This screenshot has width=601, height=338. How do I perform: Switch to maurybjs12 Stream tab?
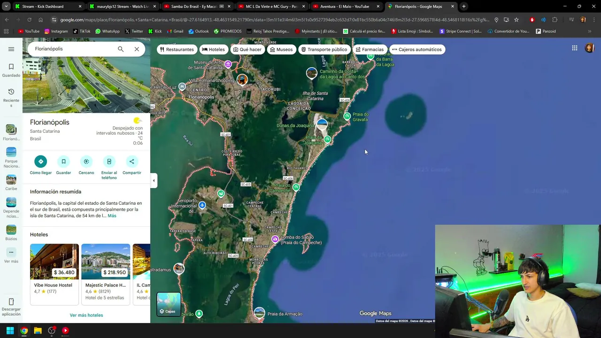point(123,7)
